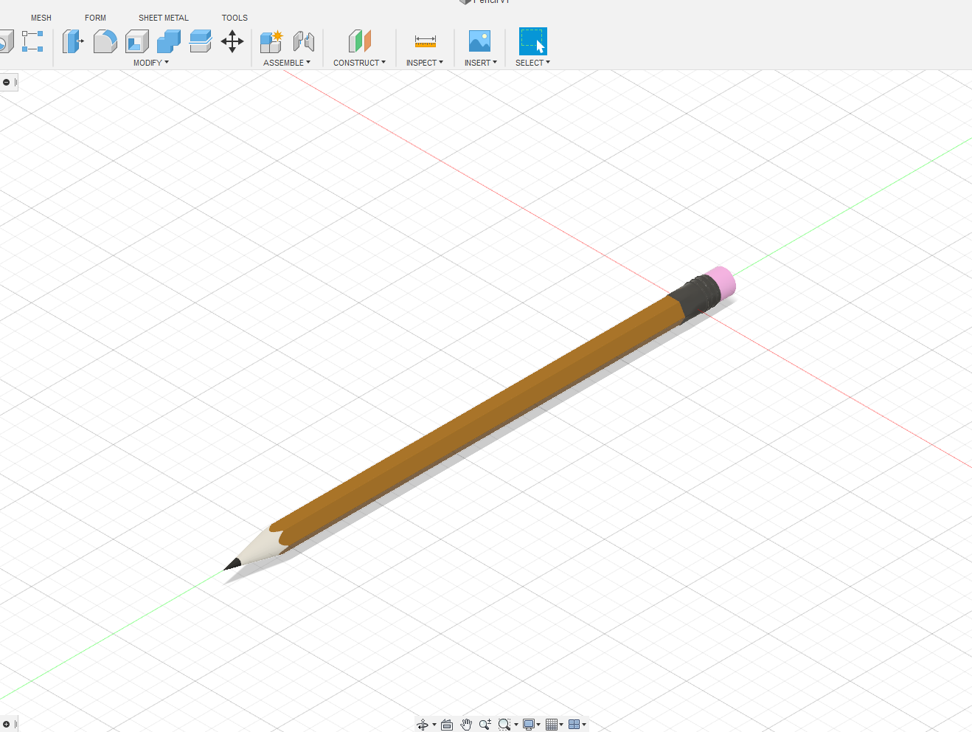Activate the Fillet tool

click(105, 42)
